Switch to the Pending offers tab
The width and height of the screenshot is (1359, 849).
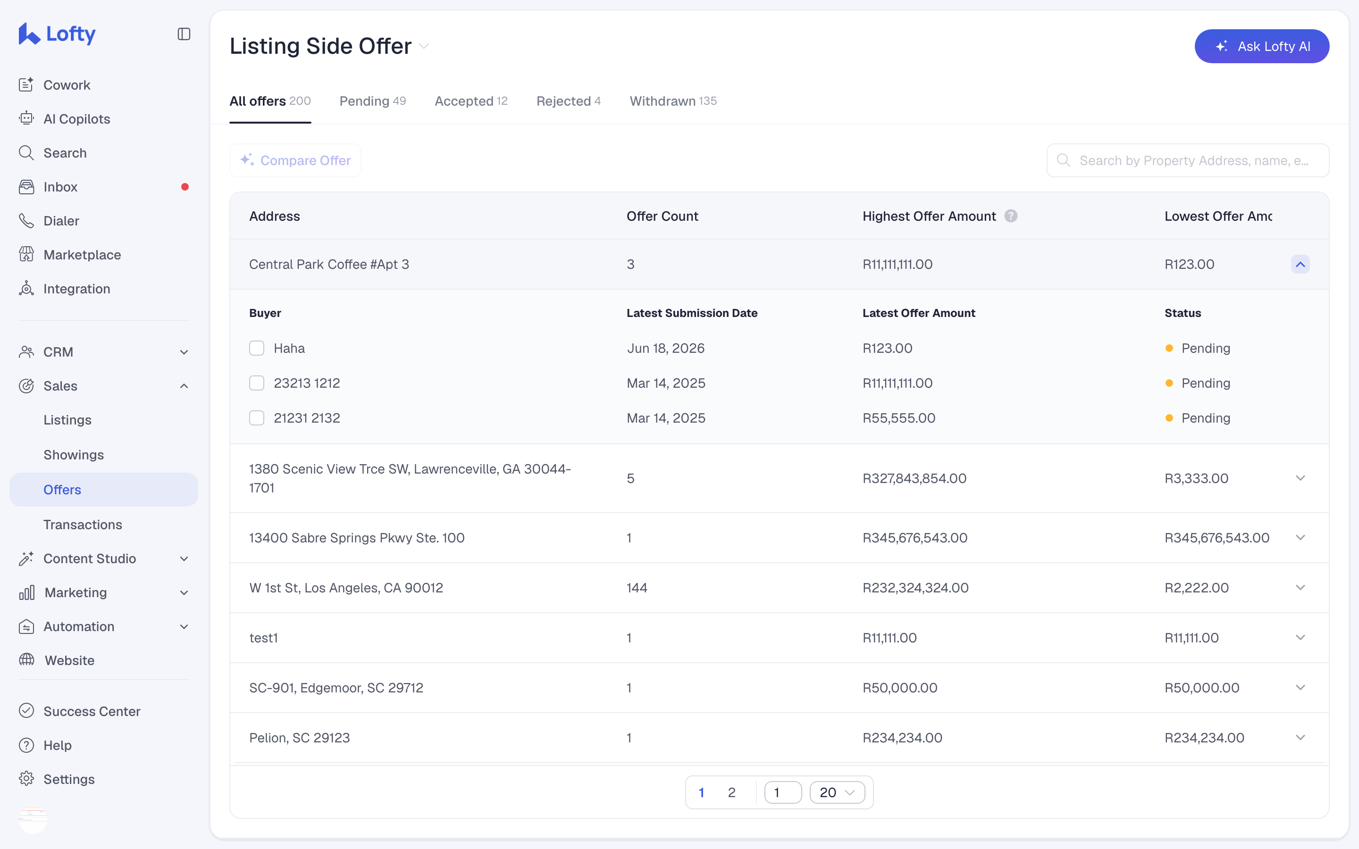372,101
